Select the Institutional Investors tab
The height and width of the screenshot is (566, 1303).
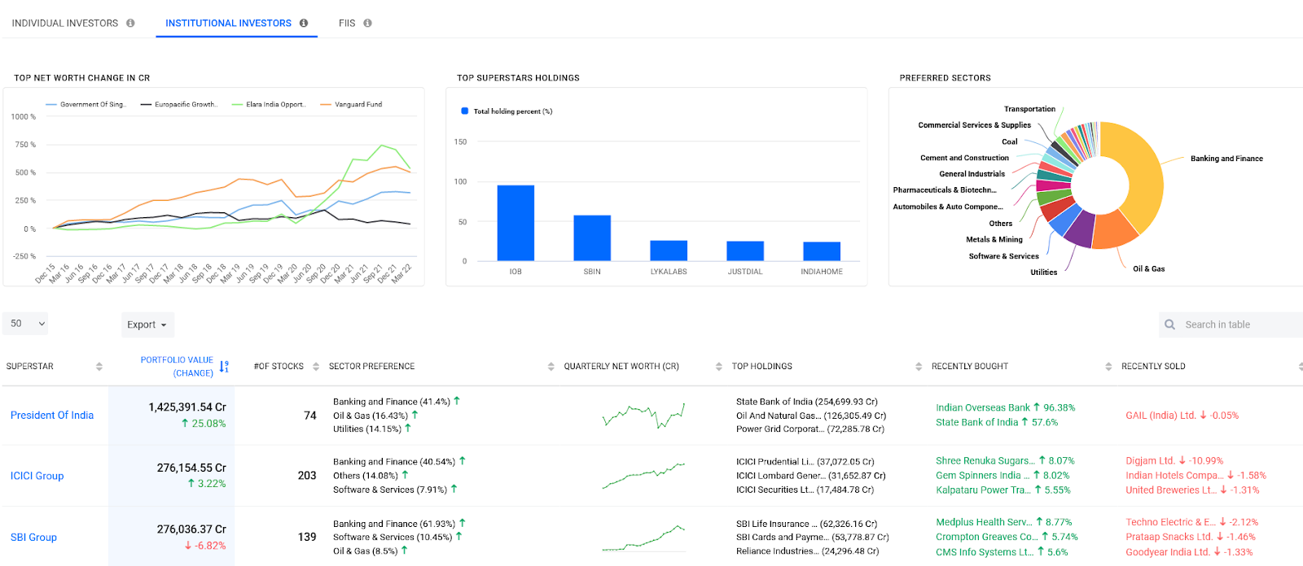[228, 24]
